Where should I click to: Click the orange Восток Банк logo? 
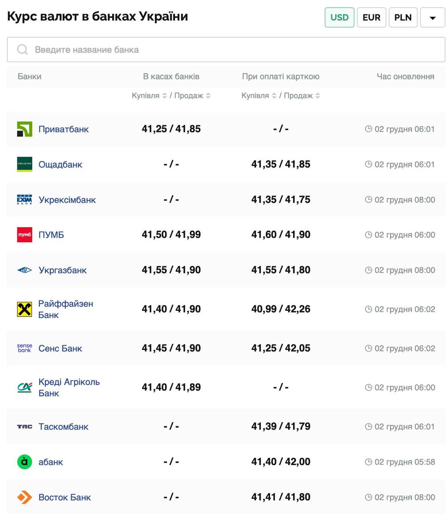(25, 497)
